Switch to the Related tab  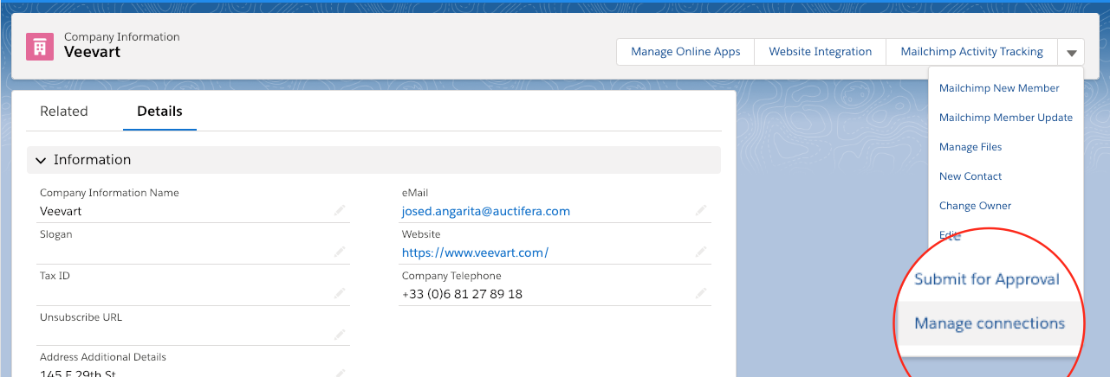[x=64, y=112]
